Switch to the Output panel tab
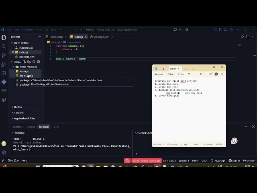 pos(31,127)
